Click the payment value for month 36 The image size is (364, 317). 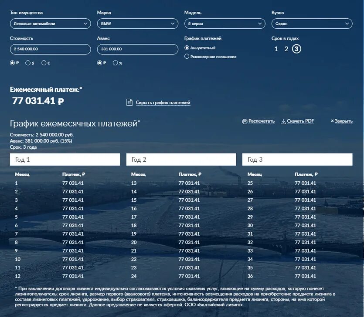point(306,276)
